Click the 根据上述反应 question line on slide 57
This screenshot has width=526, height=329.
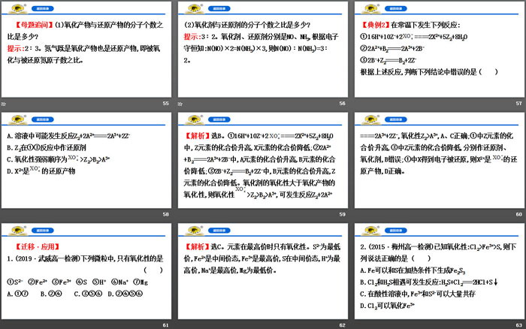(429, 72)
